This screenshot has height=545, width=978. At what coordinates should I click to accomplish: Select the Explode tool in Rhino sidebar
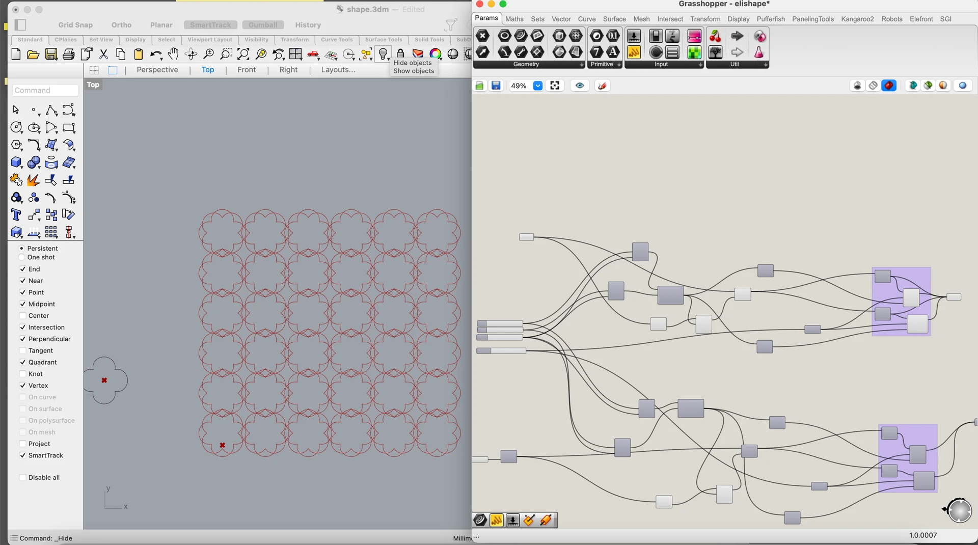[x=33, y=180]
